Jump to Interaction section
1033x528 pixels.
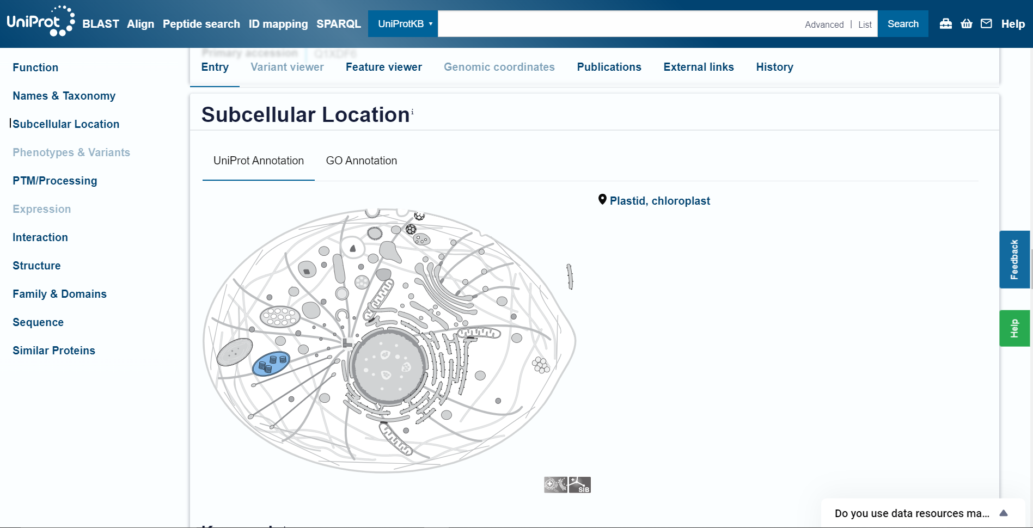point(40,237)
